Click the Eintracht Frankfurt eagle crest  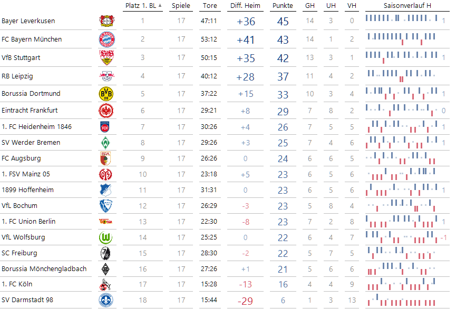pos(106,111)
